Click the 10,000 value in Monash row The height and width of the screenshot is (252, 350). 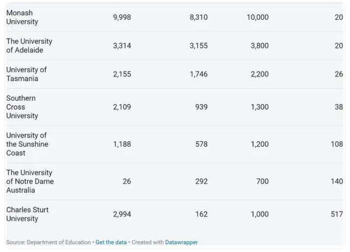point(258,17)
